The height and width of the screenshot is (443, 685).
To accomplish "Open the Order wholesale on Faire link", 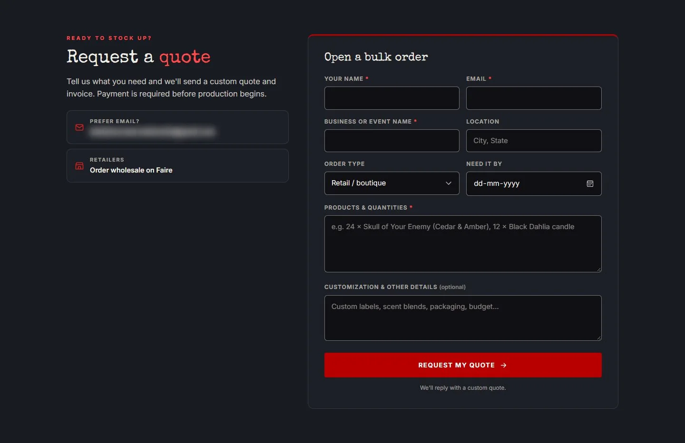I will (x=131, y=170).
